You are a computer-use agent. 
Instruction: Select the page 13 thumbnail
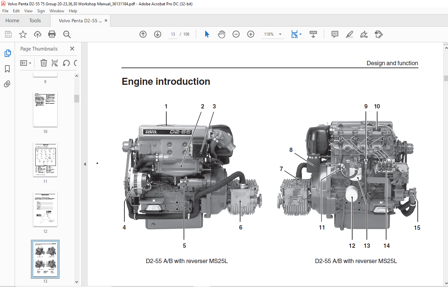pos(45,259)
